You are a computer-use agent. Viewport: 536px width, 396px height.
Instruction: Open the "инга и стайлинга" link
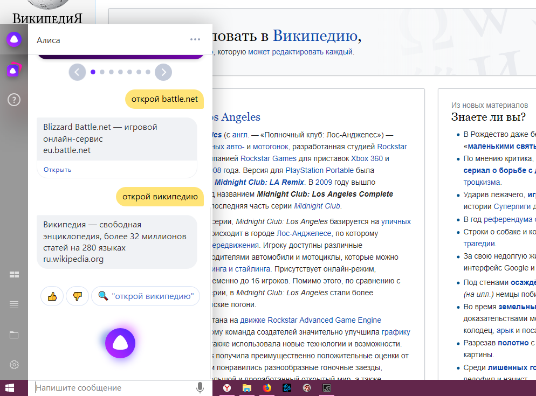tap(242, 269)
